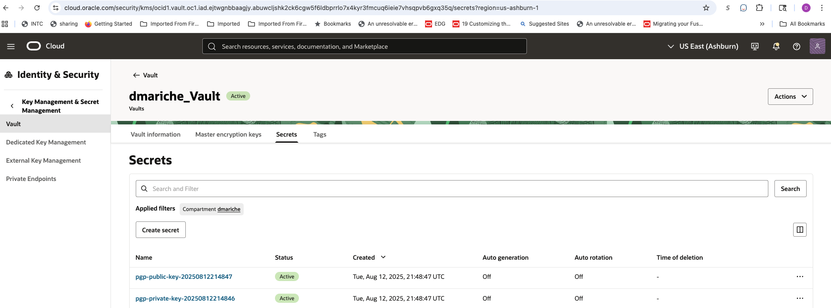This screenshot has height=308, width=831.
Task: Click the Create secret button
Action: pos(161,230)
